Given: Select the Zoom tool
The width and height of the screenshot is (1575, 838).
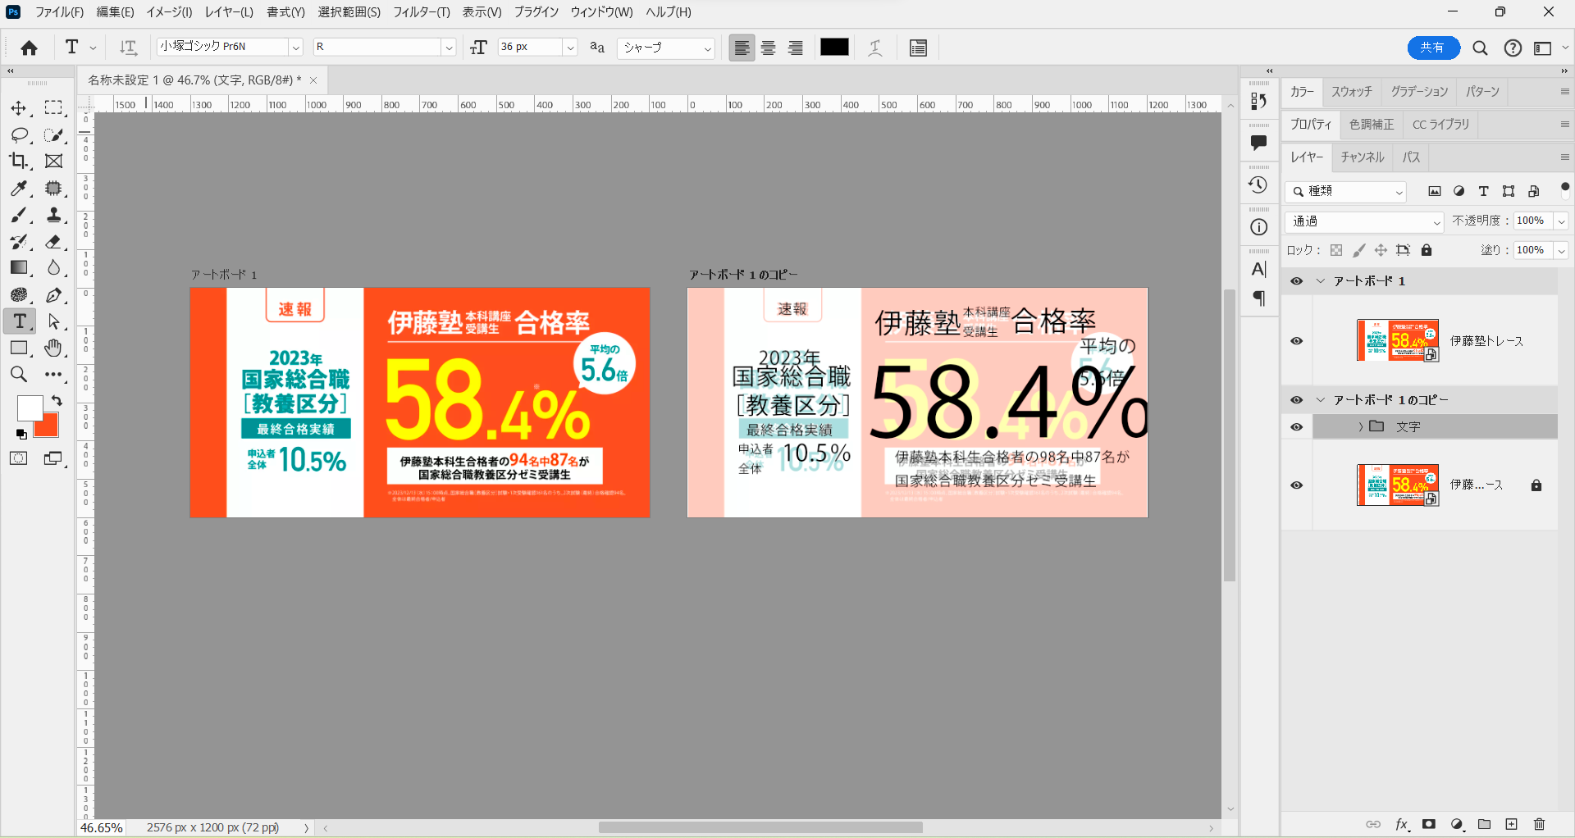Looking at the screenshot, I should 19,375.
